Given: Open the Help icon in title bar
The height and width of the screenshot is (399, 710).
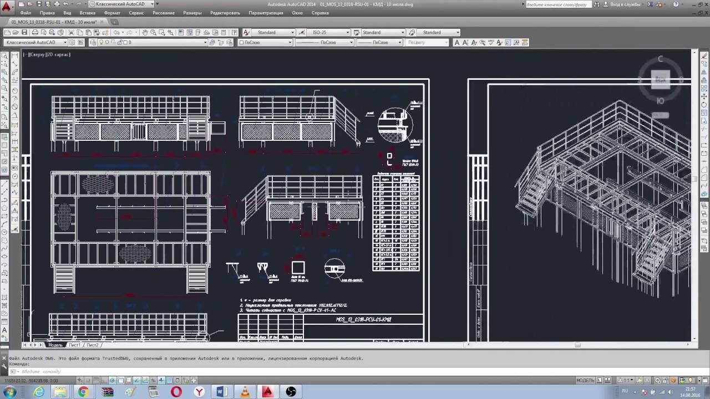Looking at the screenshot, I should coord(676,4).
